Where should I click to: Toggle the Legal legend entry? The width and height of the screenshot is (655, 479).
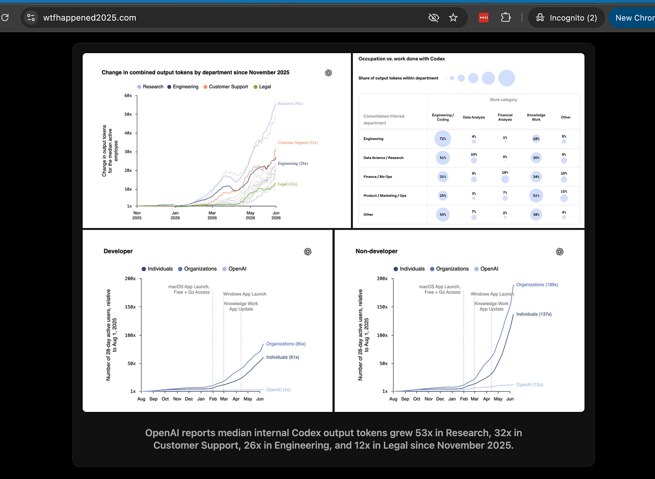[262, 87]
